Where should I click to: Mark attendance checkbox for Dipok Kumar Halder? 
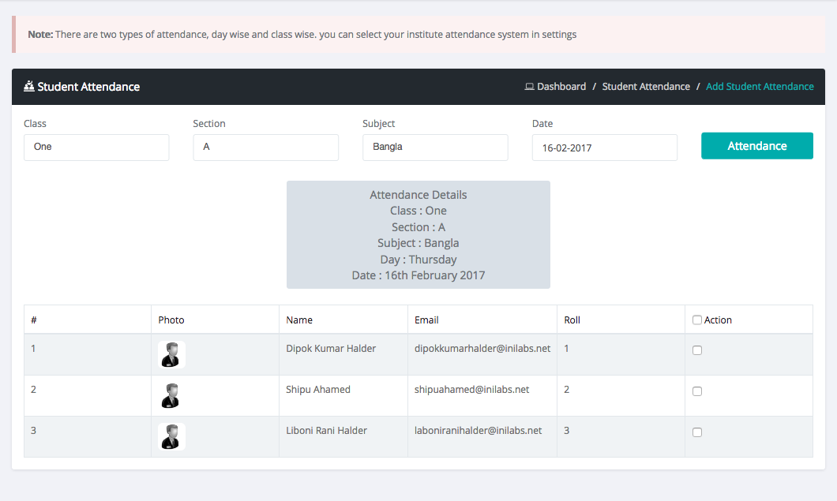(697, 350)
